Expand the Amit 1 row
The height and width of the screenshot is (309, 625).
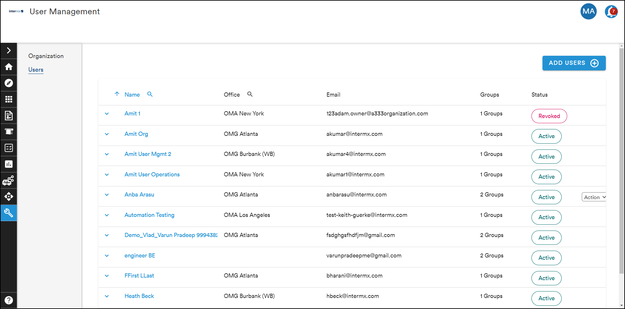tap(107, 114)
